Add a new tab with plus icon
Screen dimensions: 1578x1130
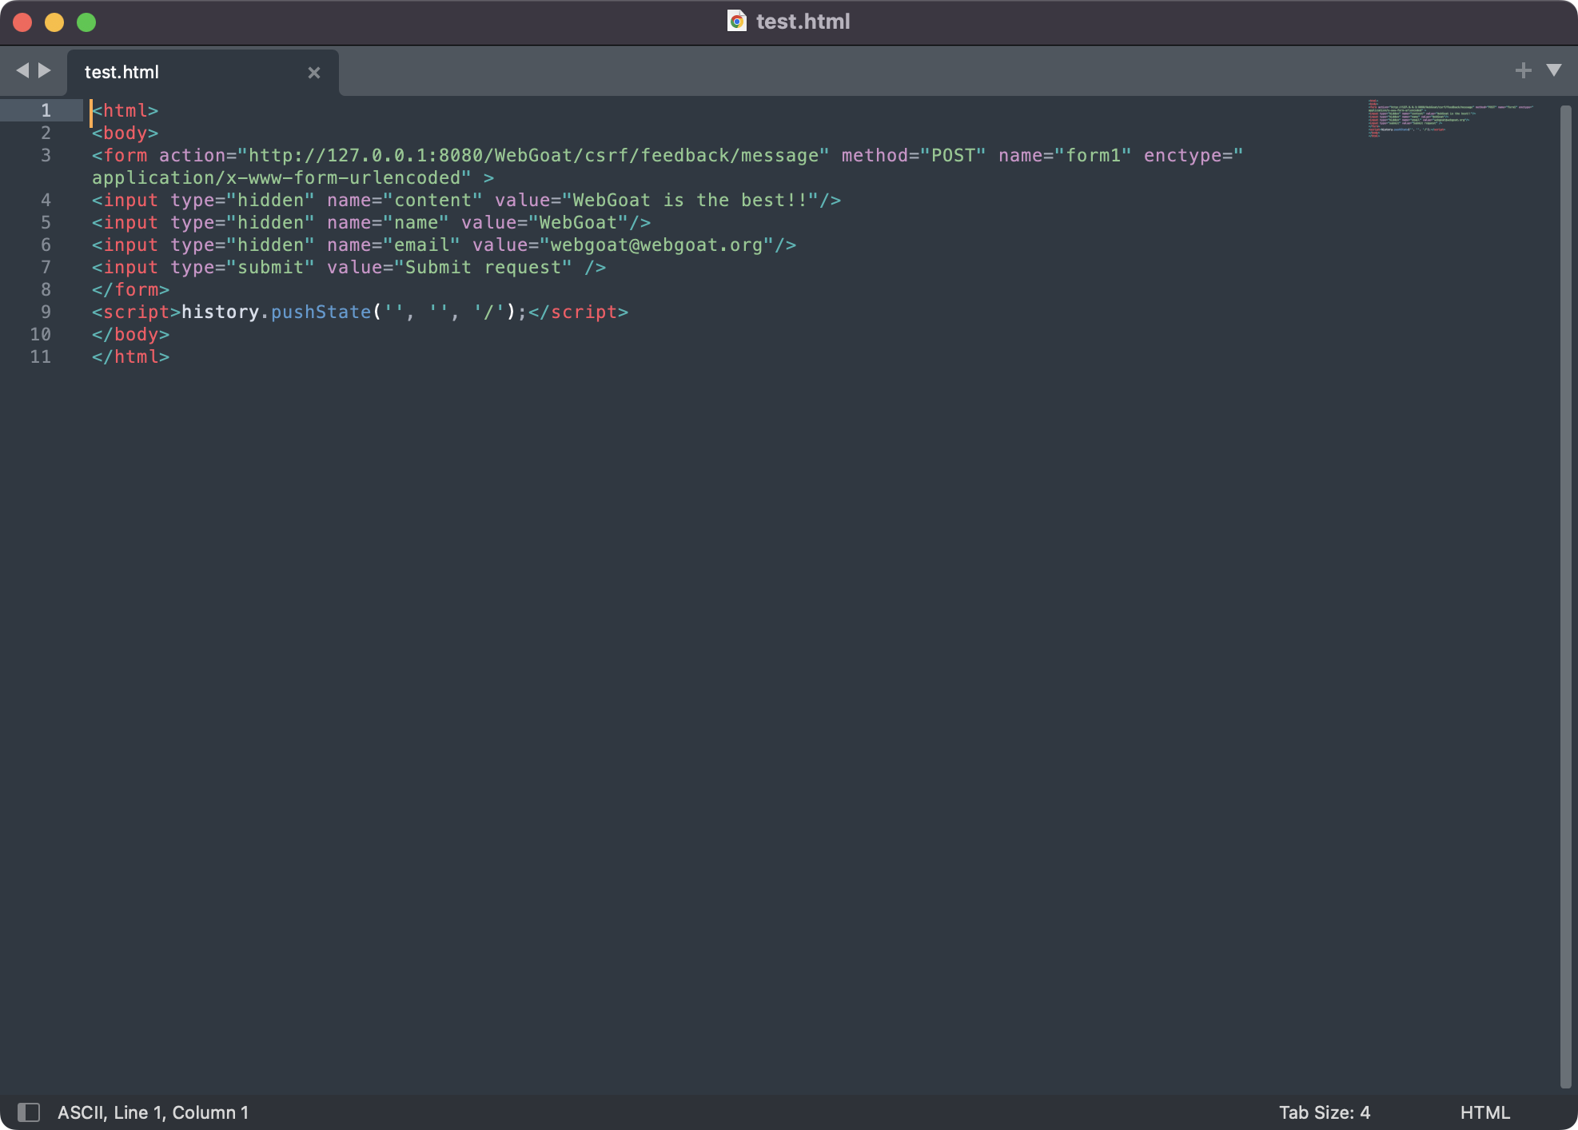tap(1523, 70)
